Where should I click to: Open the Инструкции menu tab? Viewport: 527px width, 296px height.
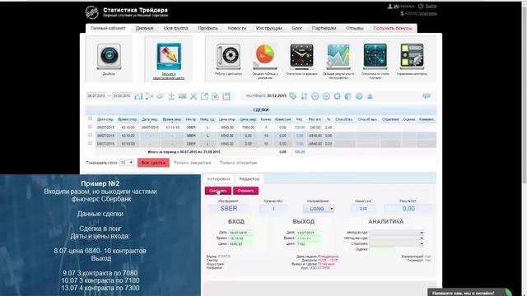tap(269, 28)
